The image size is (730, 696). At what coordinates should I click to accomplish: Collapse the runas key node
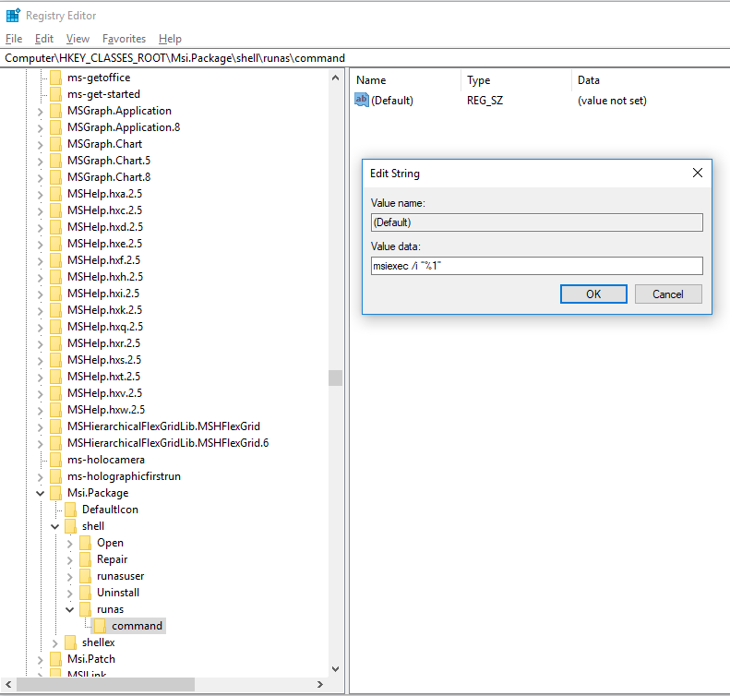(x=69, y=609)
